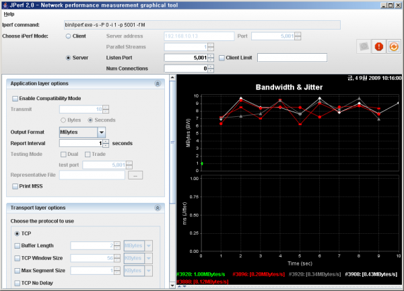
Task: Click the options panel vertical scrollbar thumb
Action: [172, 142]
